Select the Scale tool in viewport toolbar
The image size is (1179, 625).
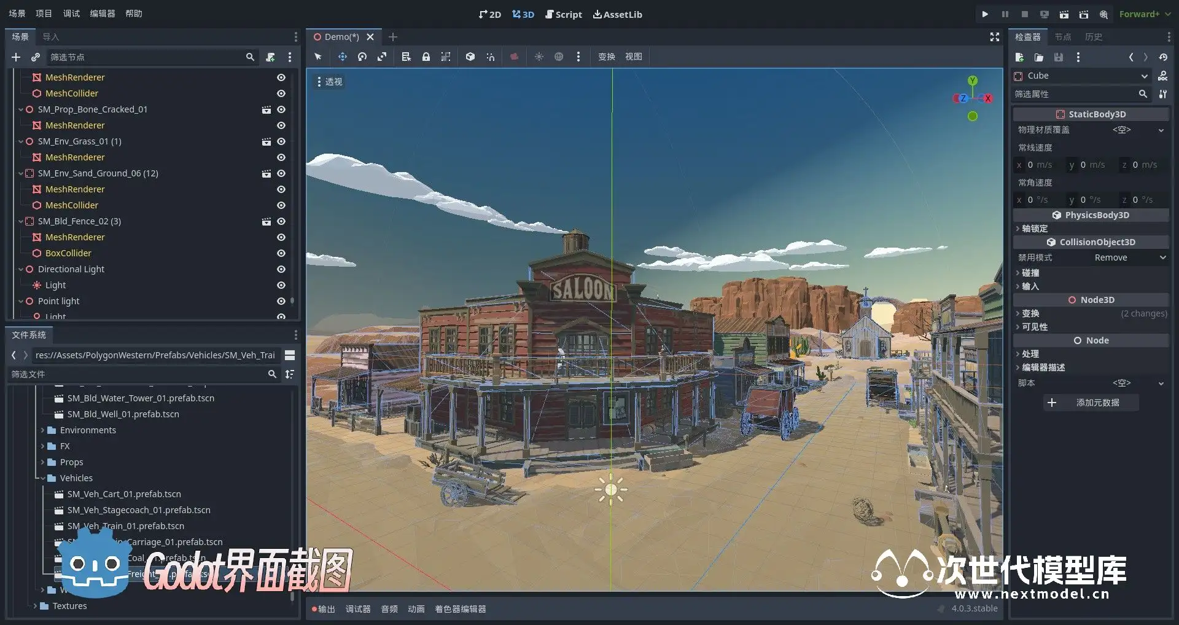tap(382, 57)
